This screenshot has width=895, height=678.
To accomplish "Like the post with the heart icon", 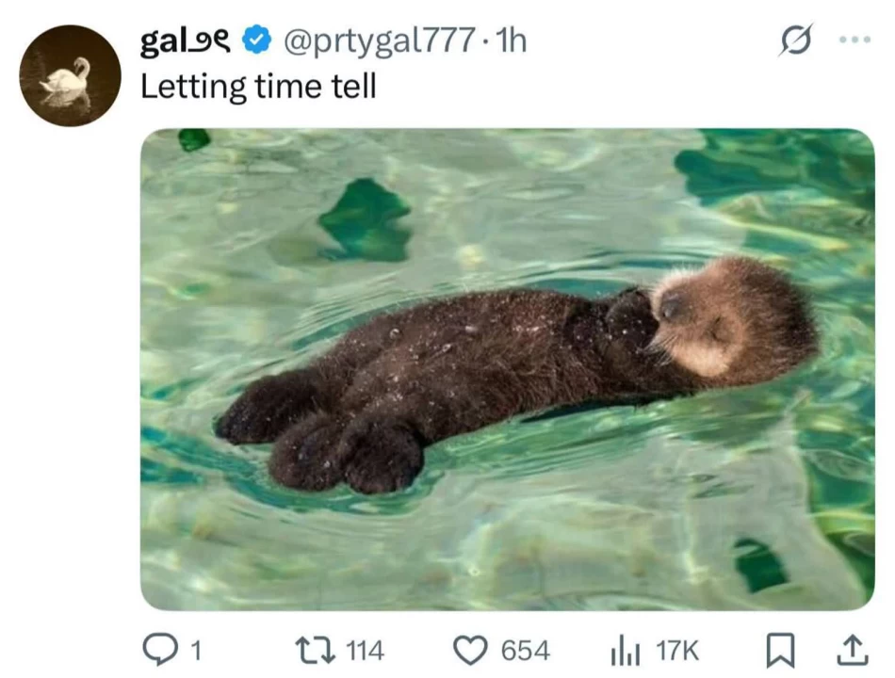I will point(470,649).
